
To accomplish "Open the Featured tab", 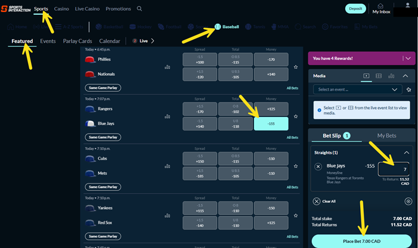I will click(x=22, y=41).
